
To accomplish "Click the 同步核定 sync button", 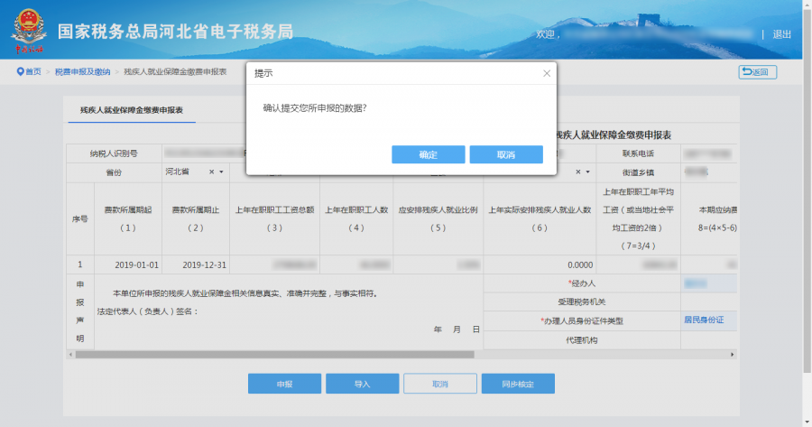I will tap(517, 384).
